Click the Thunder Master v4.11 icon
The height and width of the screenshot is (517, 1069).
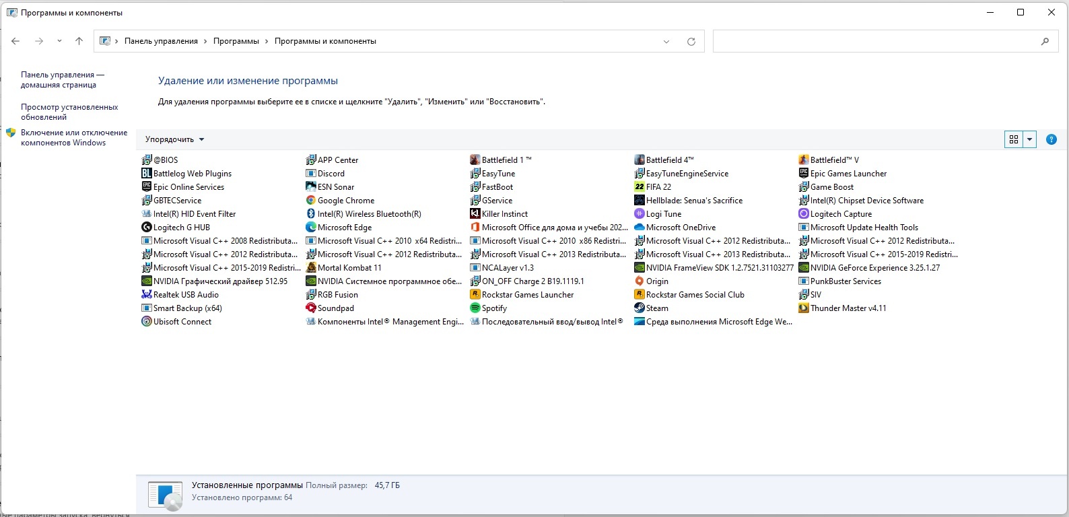pyautogui.click(x=804, y=308)
